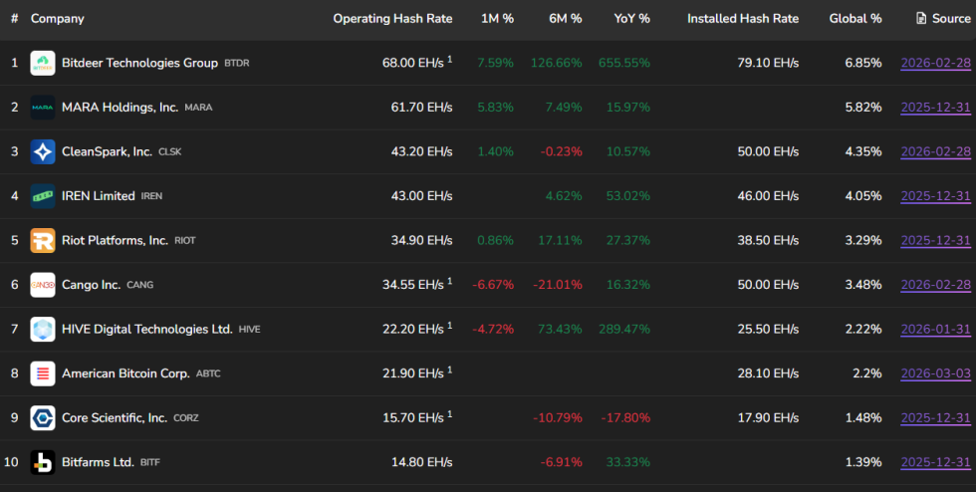Open American Bitcoin source link 2026-03-03
Viewport: 976px width, 492px height.
(935, 373)
